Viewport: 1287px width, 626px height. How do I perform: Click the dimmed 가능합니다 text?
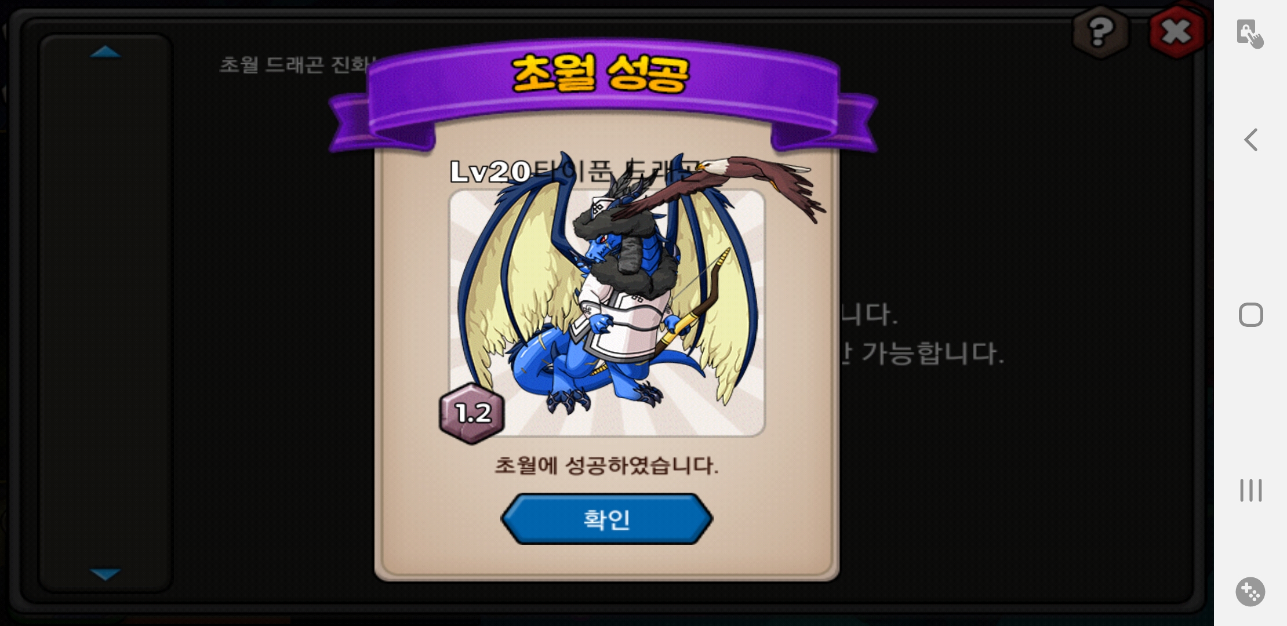pos(932,353)
